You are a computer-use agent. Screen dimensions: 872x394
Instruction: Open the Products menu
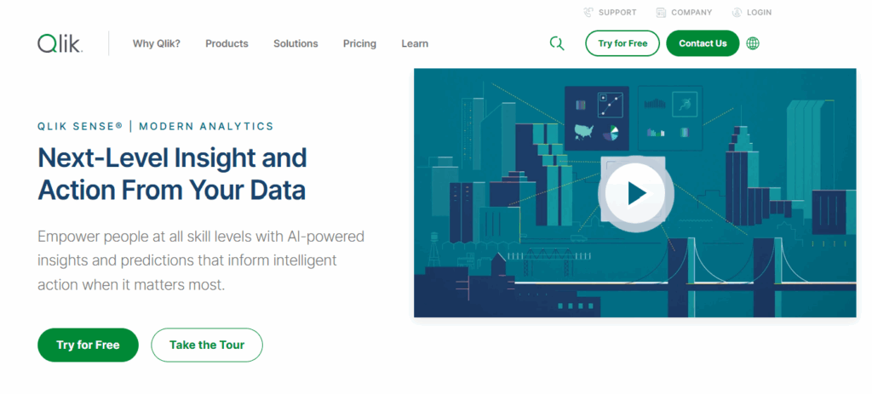click(x=227, y=43)
